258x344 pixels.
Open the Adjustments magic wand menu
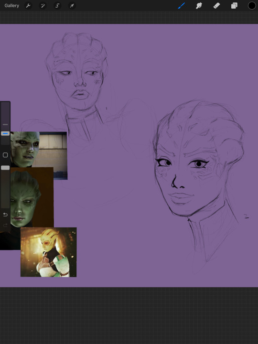pyautogui.click(x=43, y=6)
